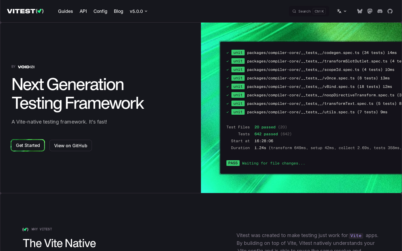Image resolution: width=402 pixels, height=251 pixels.
Task: Open the Blog nav item
Action: [x=118, y=11]
